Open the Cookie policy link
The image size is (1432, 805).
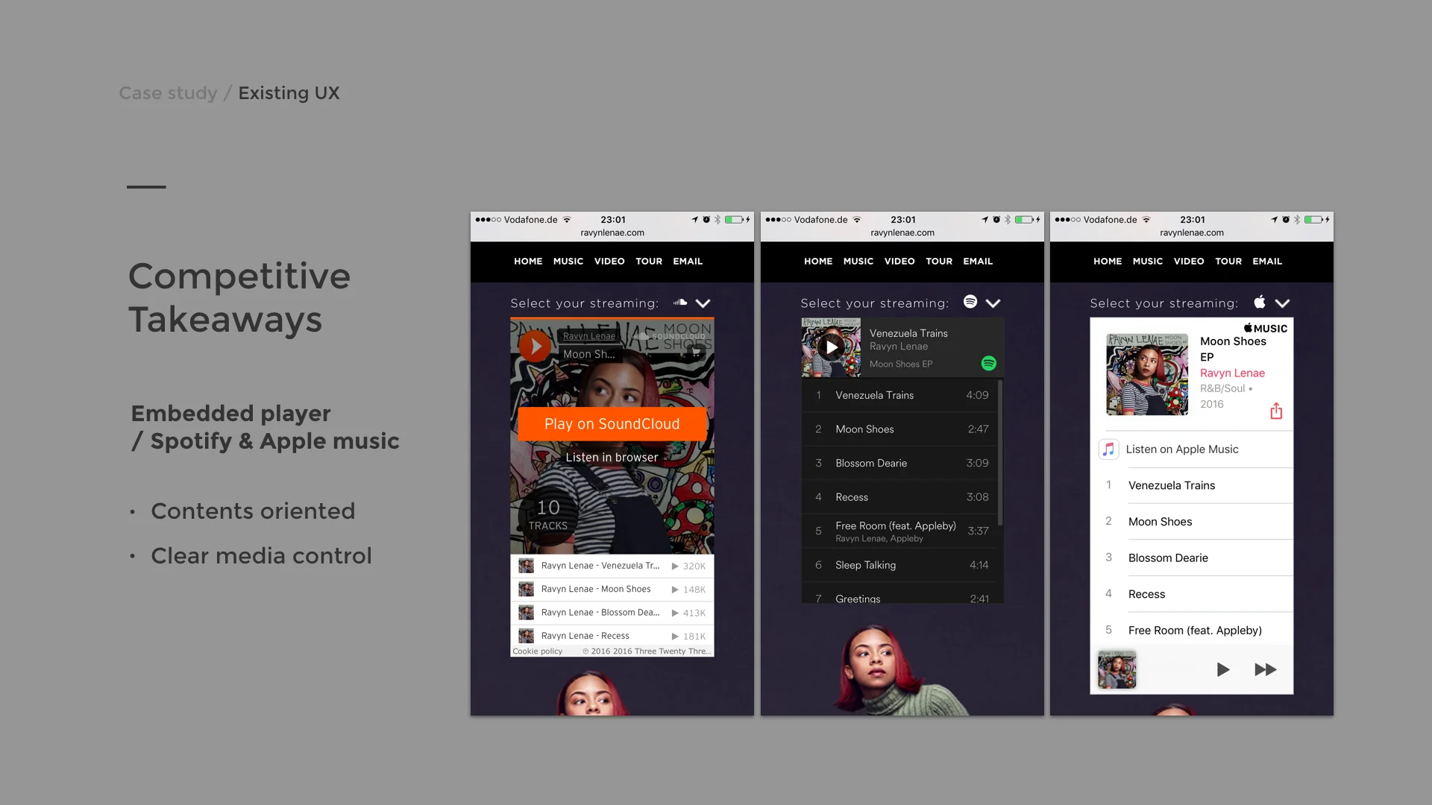point(538,651)
